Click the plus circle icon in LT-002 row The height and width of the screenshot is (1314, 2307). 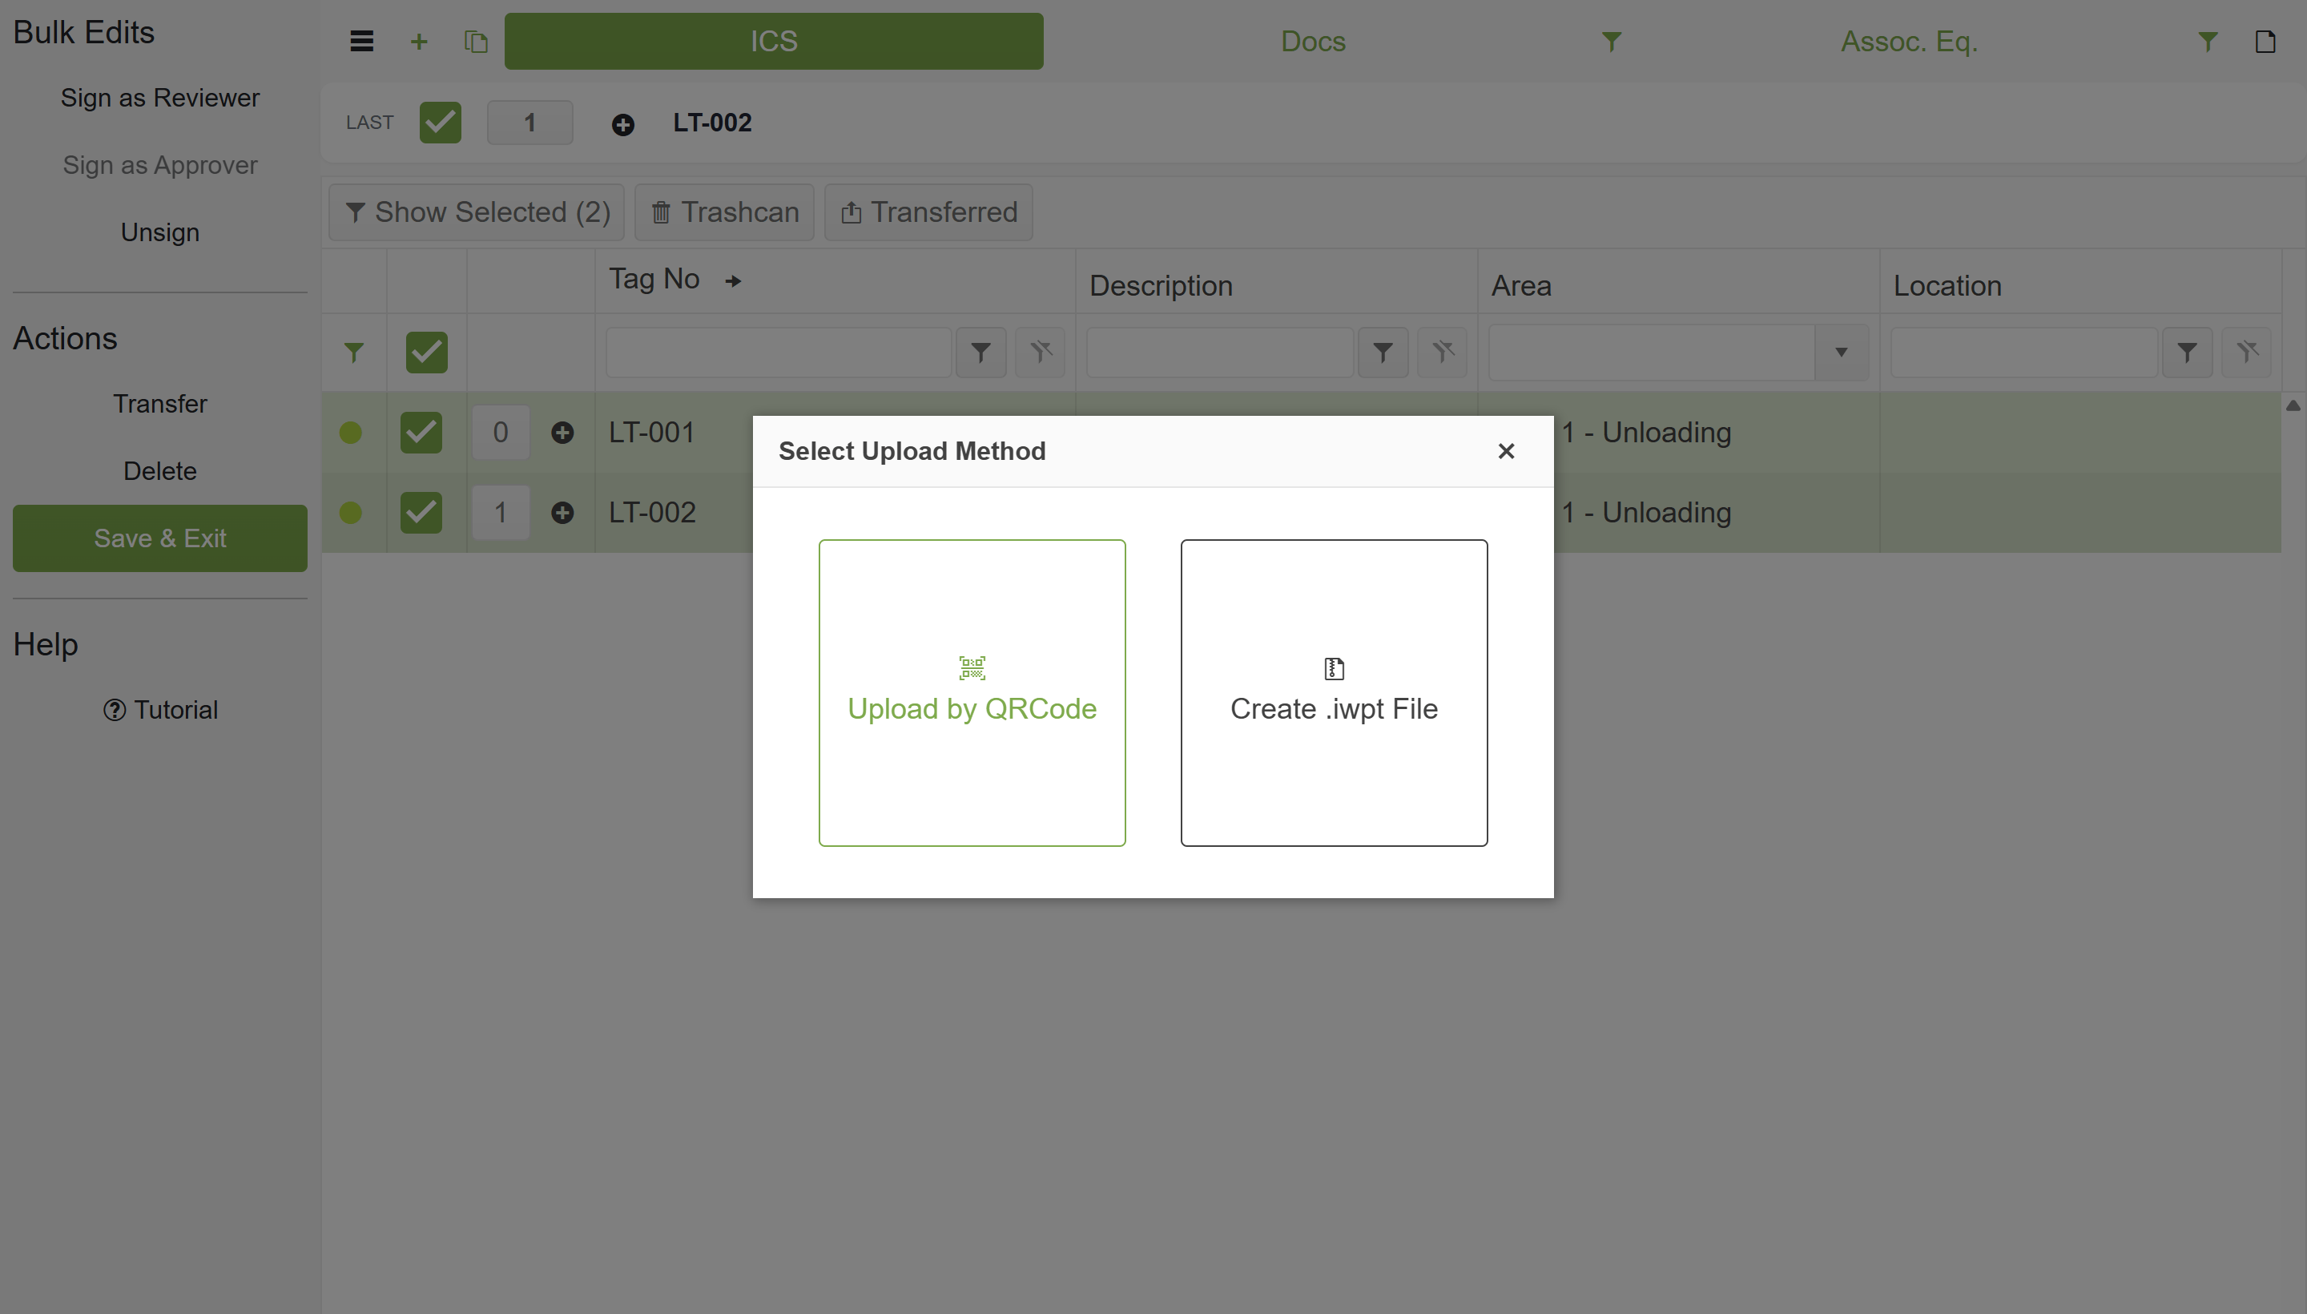click(x=562, y=514)
